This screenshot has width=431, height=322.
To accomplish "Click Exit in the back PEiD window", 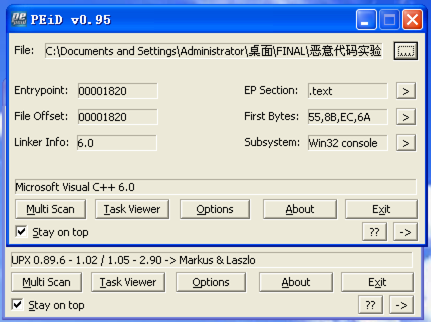I will 377,282.
